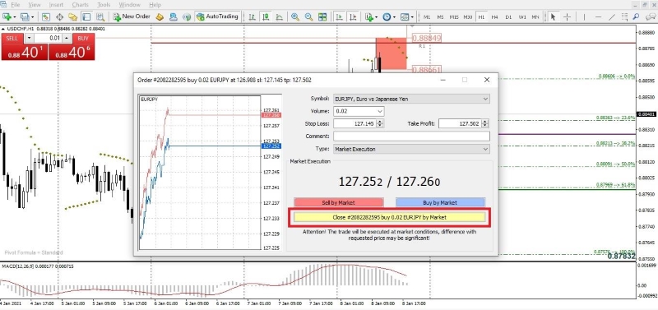Open the search magnifier at toolbar right
Viewport: 658px width, 310px height.
(x=637, y=16)
